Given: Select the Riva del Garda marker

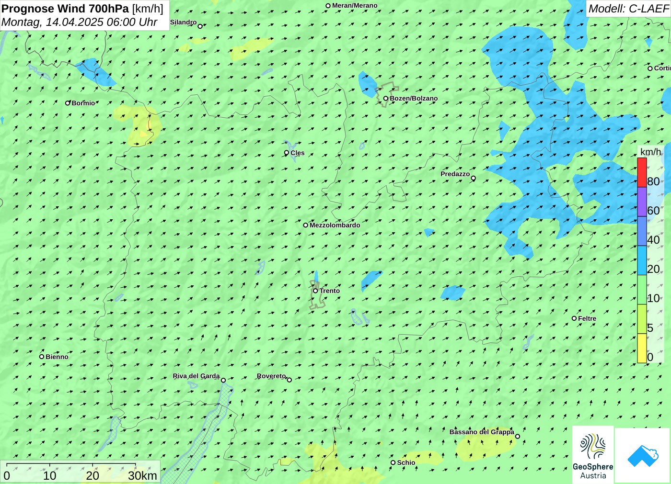Looking at the screenshot, I should [x=223, y=380].
